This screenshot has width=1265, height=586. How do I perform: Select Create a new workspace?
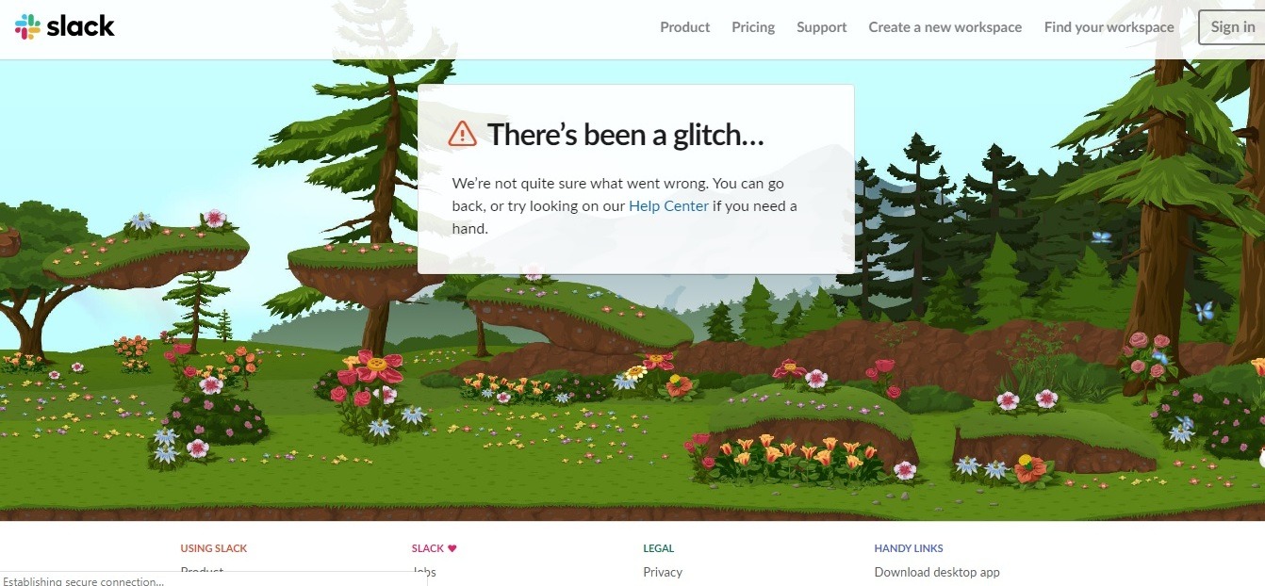945,27
